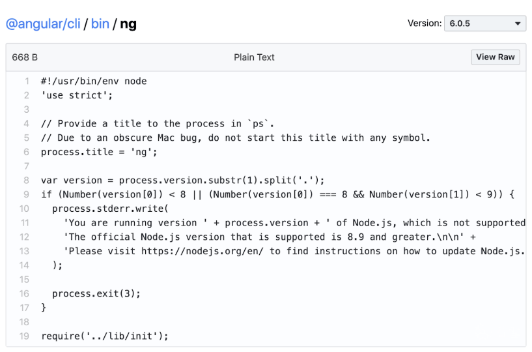Select line number 1 in gutter

27,81
